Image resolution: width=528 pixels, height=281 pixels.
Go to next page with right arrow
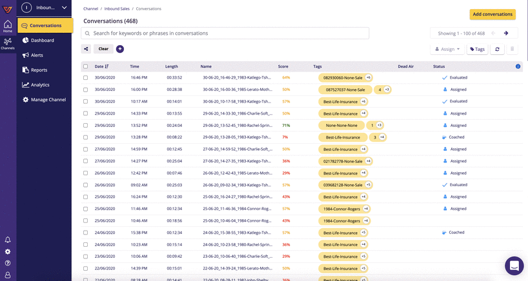[506, 34]
